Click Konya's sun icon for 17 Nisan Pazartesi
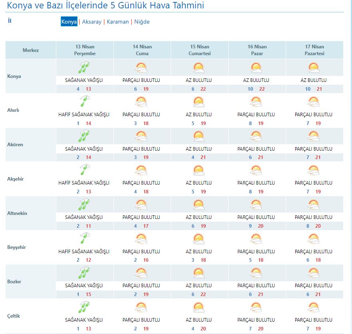Screen dimensions: 352x334 tap(314, 68)
